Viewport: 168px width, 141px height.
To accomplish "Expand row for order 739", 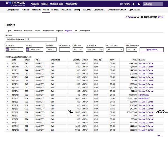I will 7,87.
